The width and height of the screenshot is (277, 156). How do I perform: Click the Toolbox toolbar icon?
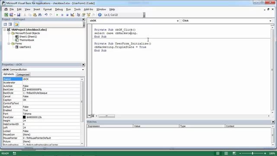coord(93,15)
